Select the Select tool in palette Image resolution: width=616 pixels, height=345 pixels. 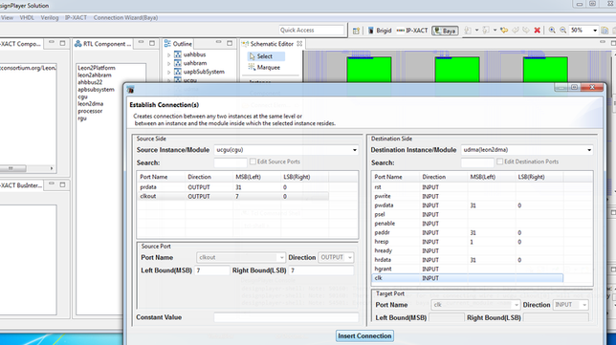pyautogui.click(x=266, y=56)
